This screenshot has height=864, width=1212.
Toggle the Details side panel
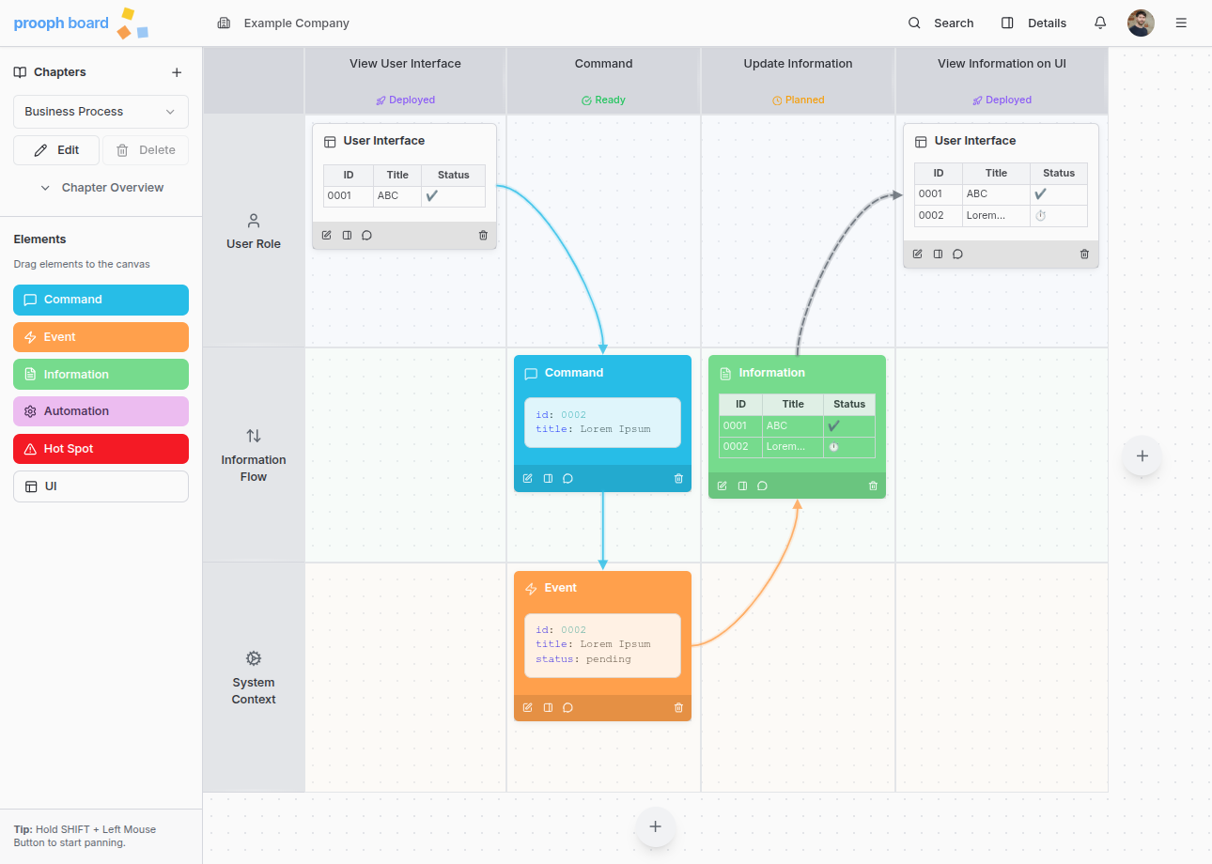pyautogui.click(x=1033, y=23)
